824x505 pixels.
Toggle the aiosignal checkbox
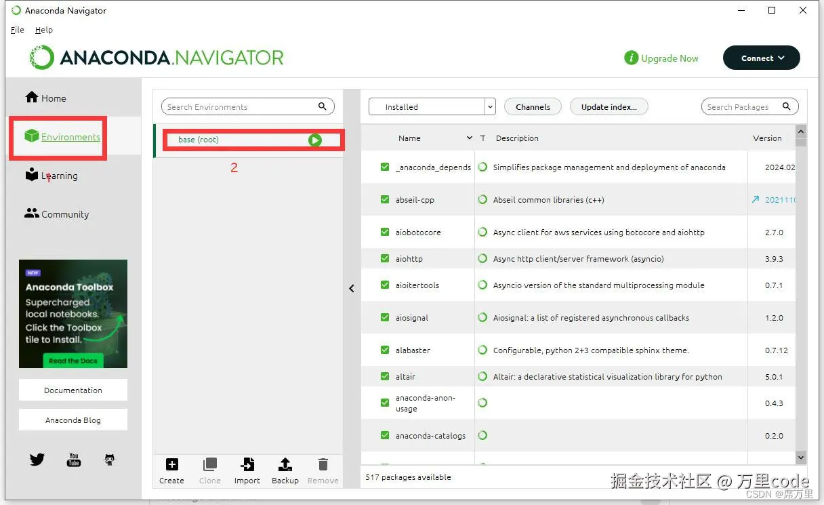pyautogui.click(x=385, y=317)
